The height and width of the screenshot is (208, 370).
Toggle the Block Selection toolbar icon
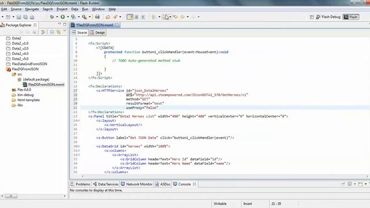pyautogui.click(x=136, y=17)
